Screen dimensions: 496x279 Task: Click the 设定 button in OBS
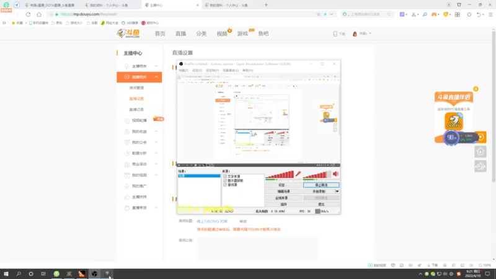[x=283, y=185]
